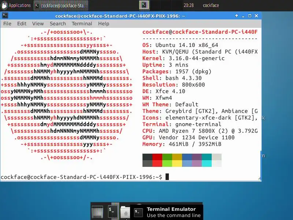Click the resize grip in the terminal's corner
This screenshot has height=220, width=293.
point(259,178)
